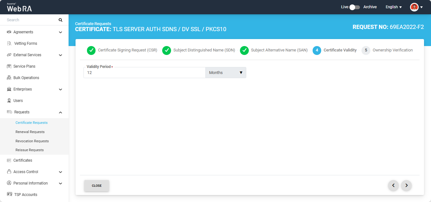The width and height of the screenshot is (431, 202).
Task: Expand the Access Control chevron
Action: (61, 172)
